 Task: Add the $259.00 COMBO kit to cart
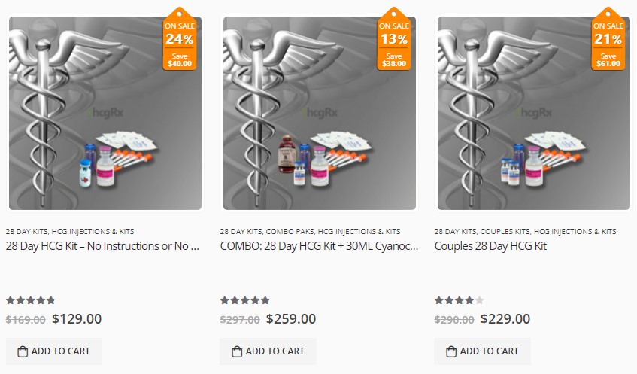[x=268, y=351]
